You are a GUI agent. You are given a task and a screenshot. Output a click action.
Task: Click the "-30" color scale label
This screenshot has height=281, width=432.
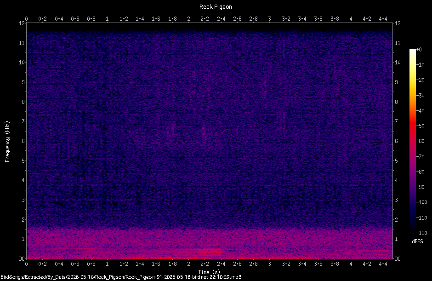420,95
